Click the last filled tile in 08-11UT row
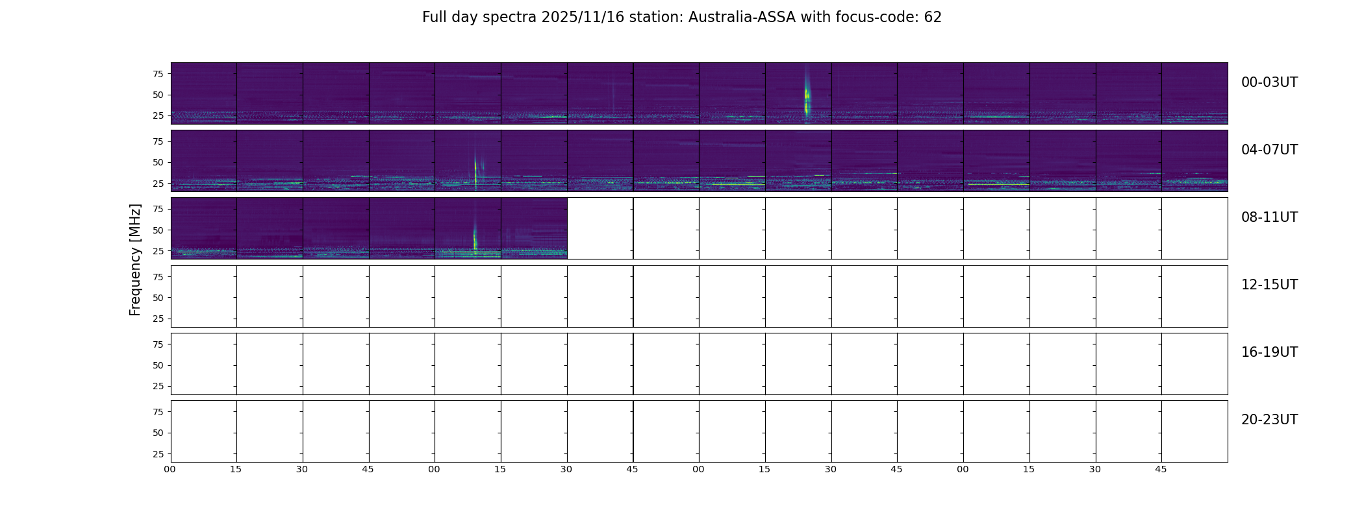 (x=534, y=228)
